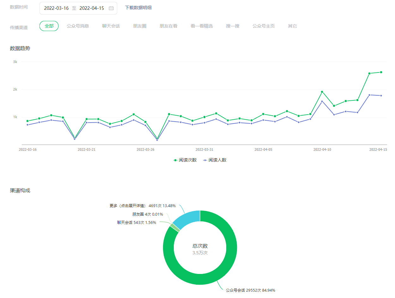Select the 全部 channel filter
This screenshot has width=395, height=298.
click(49, 26)
